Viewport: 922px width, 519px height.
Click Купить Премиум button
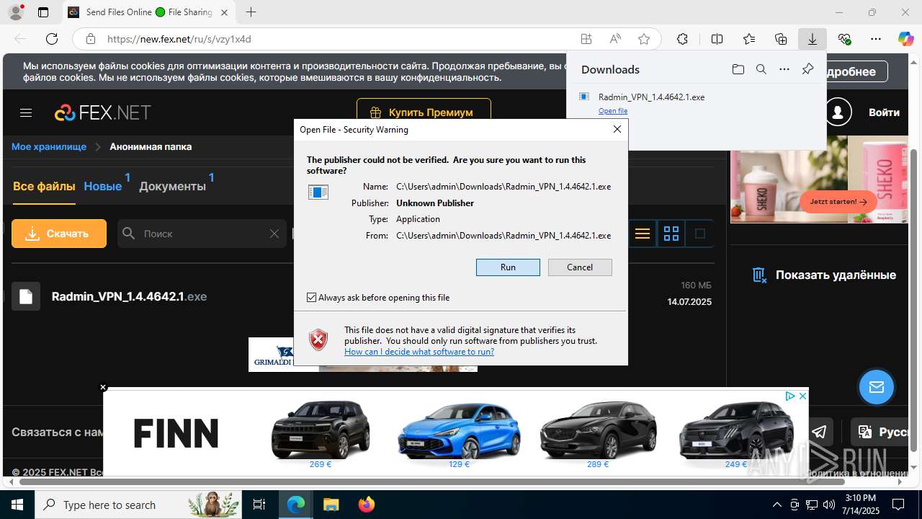(424, 112)
